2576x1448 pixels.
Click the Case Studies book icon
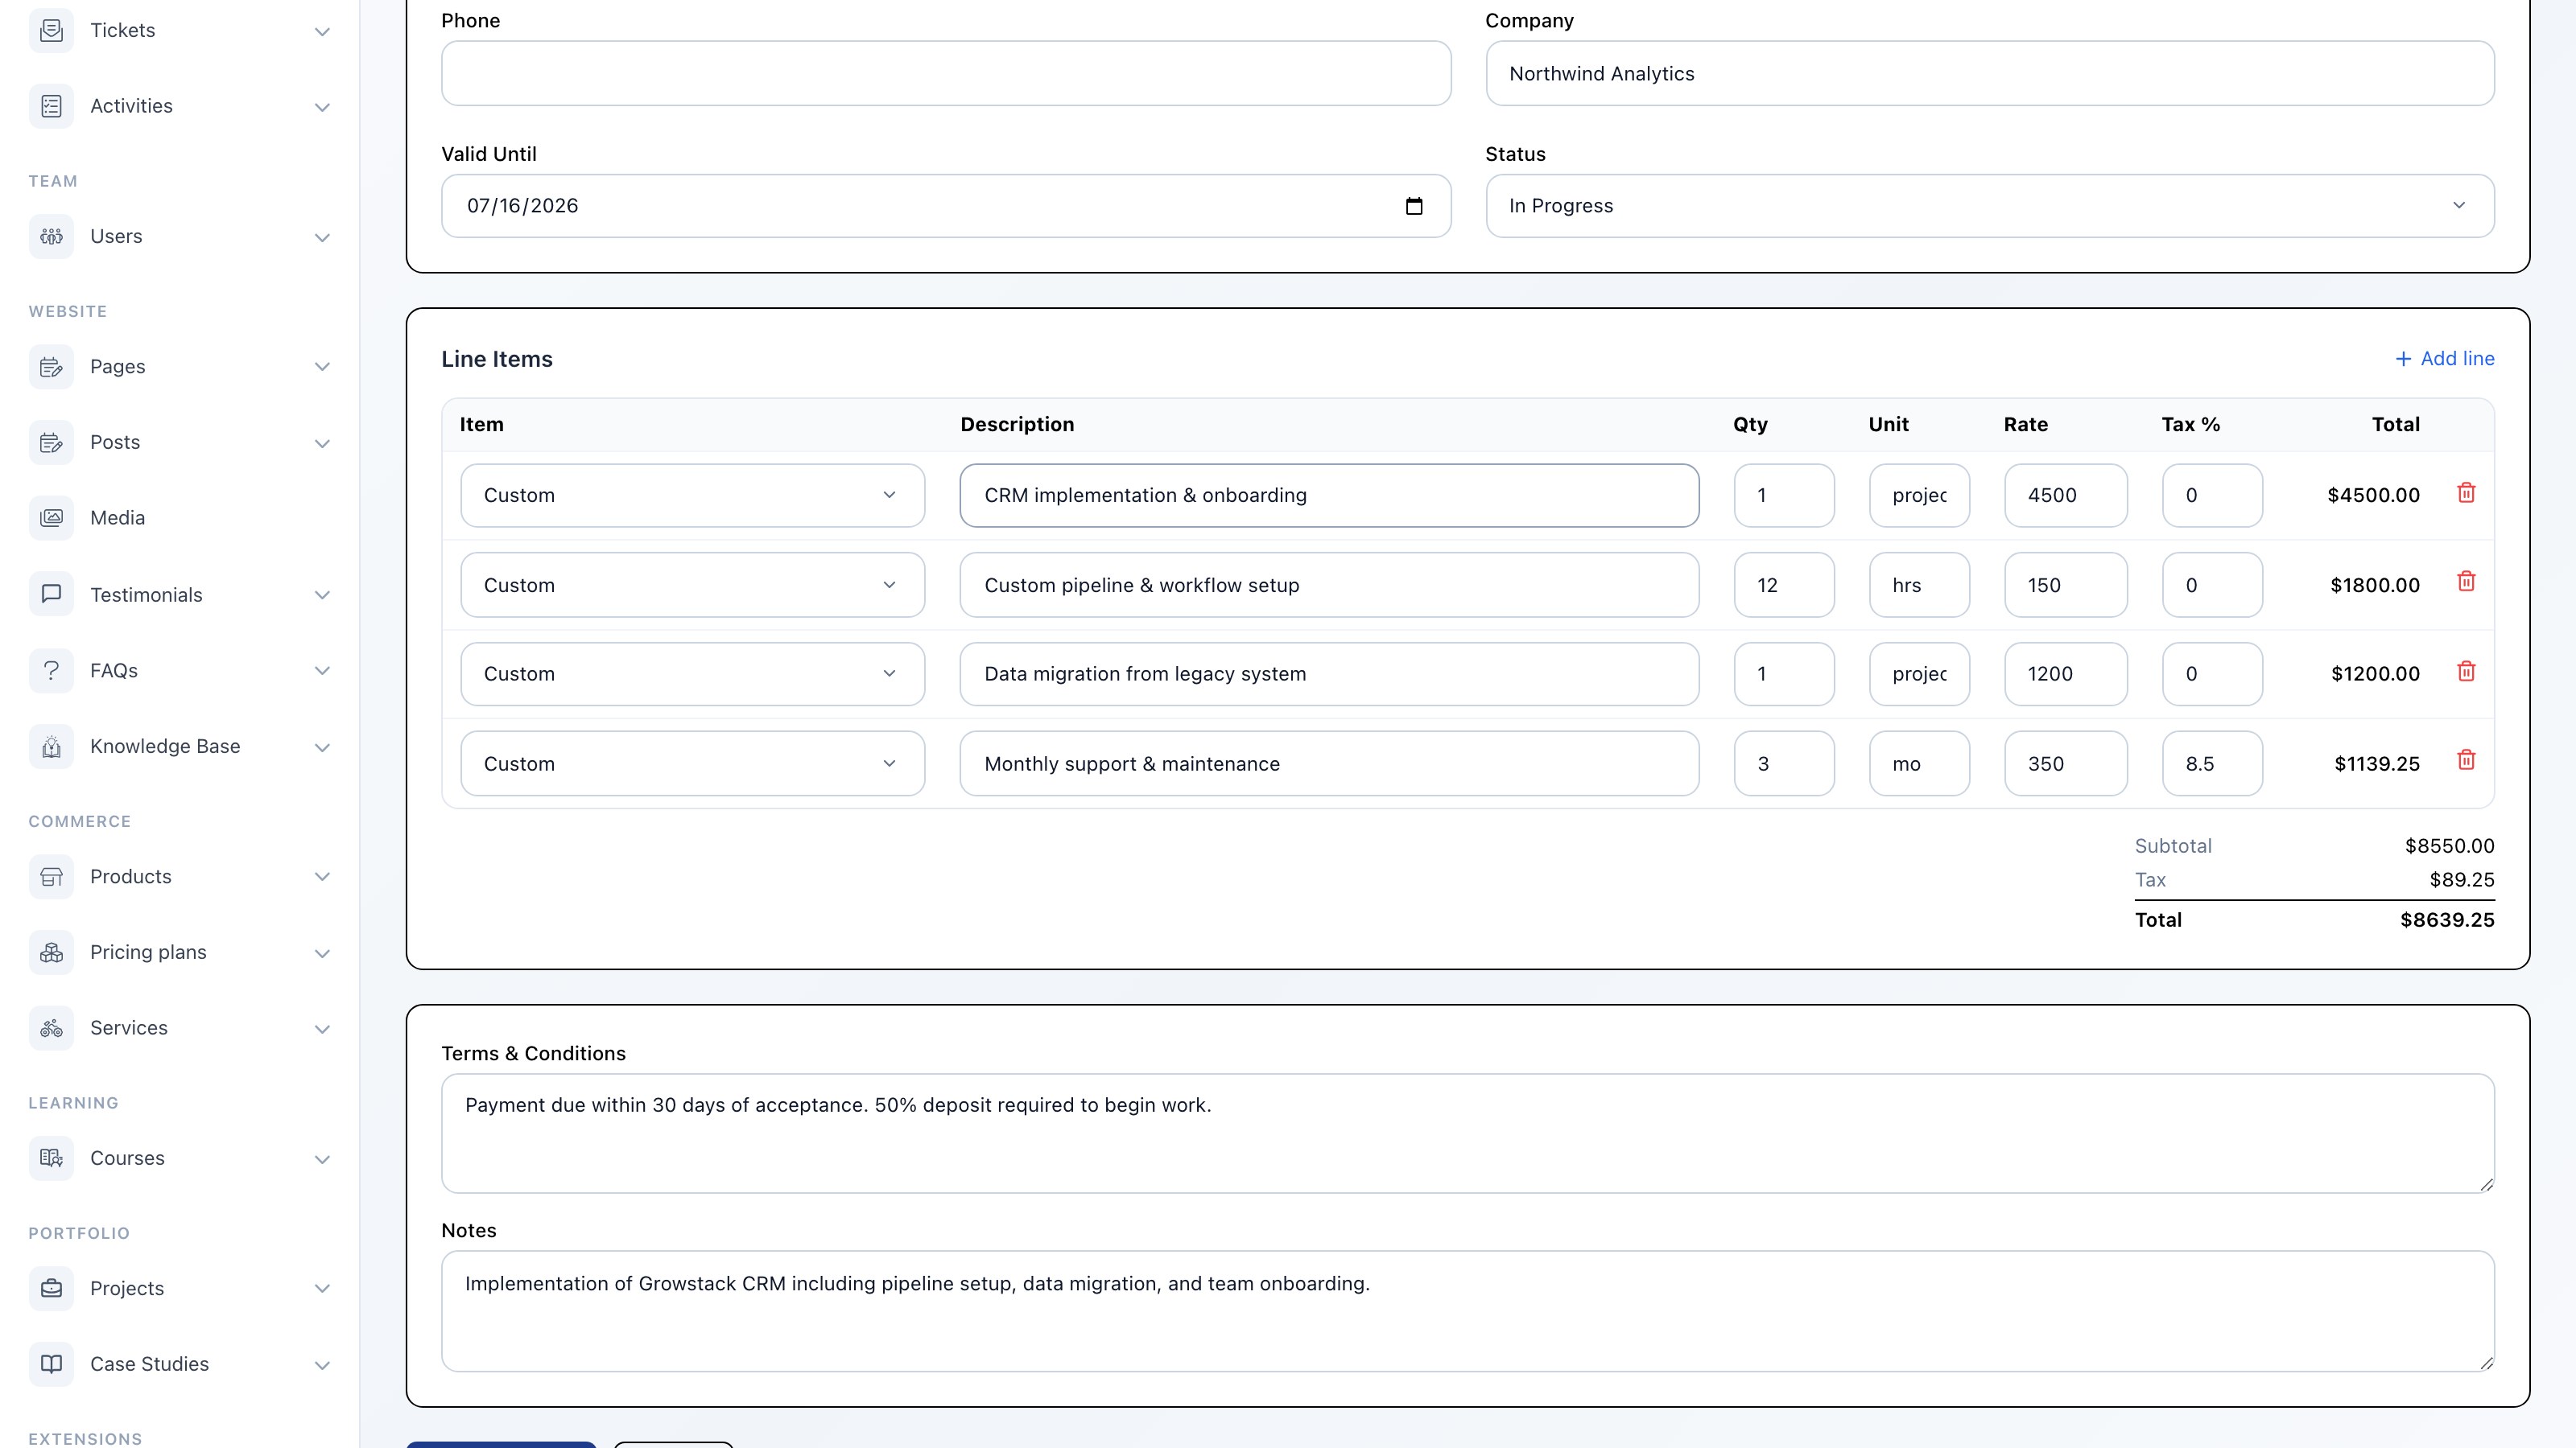[x=51, y=1364]
